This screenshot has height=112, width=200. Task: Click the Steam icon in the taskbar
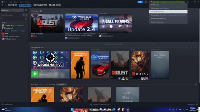point(127,110)
